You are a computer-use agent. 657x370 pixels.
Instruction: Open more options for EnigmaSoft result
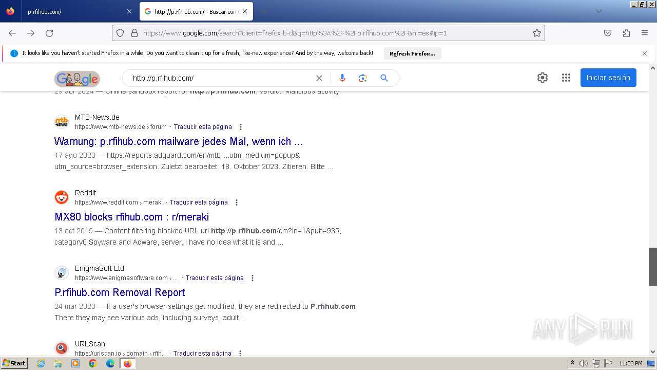coord(253,278)
